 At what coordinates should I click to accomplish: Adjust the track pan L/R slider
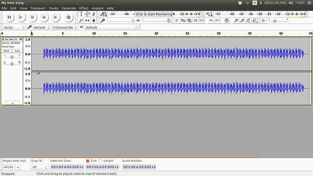(x=12, y=64)
